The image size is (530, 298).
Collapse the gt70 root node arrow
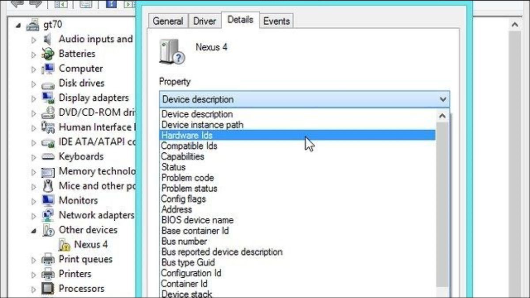19,26
